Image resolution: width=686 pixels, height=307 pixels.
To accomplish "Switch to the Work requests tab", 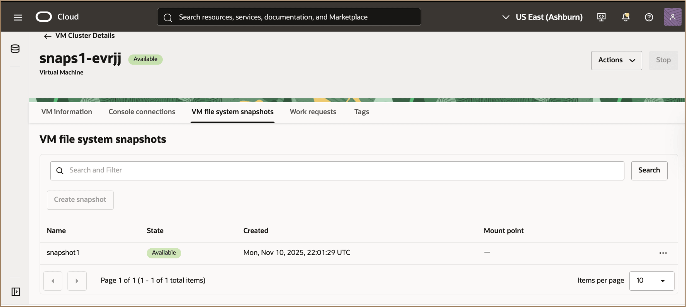I will coord(313,112).
